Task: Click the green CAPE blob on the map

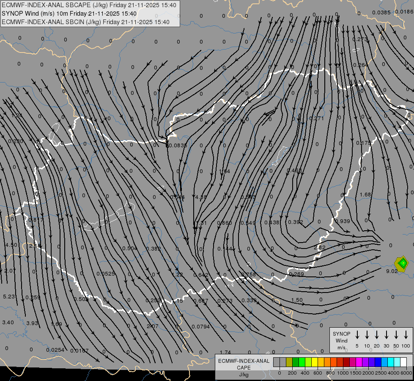Action: point(402,263)
